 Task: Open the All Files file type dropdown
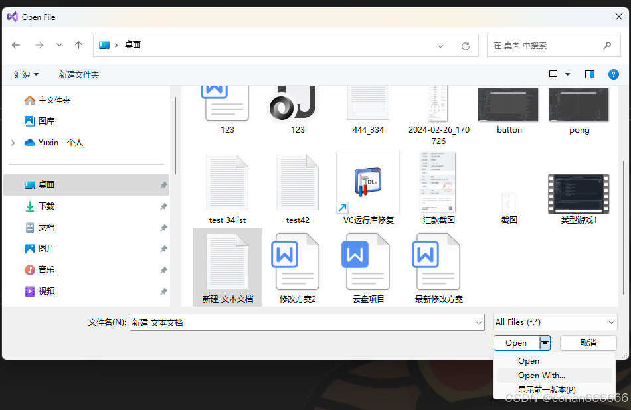[x=555, y=322]
